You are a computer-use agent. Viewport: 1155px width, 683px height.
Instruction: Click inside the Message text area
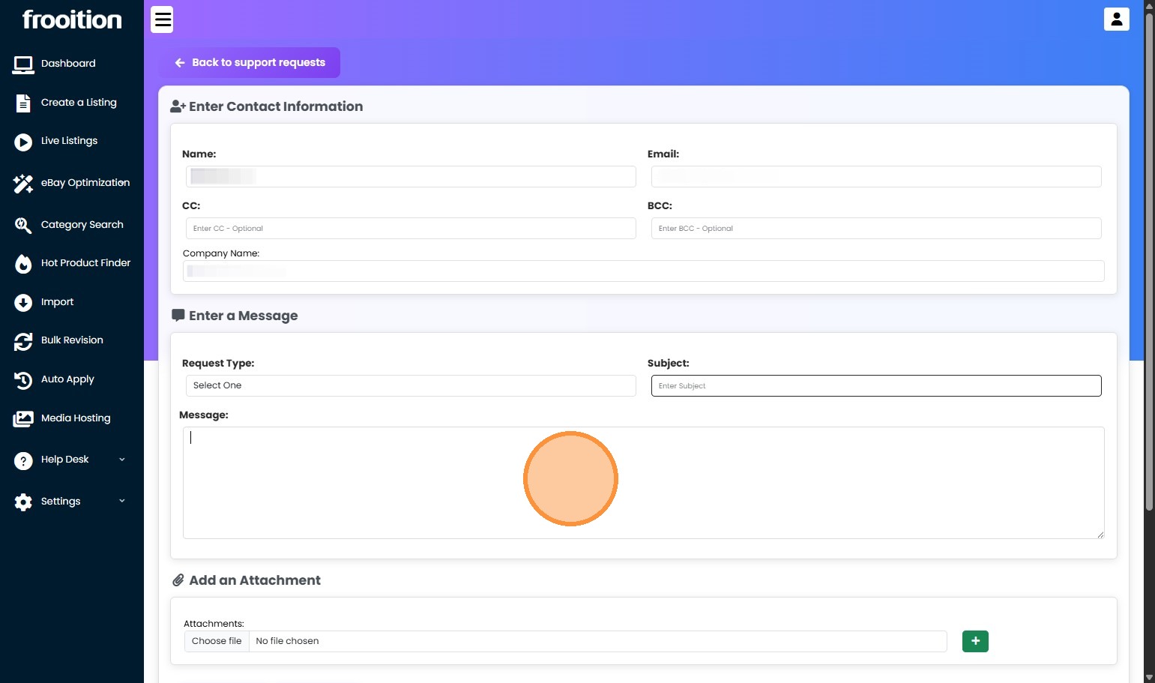(x=644, y=483)
